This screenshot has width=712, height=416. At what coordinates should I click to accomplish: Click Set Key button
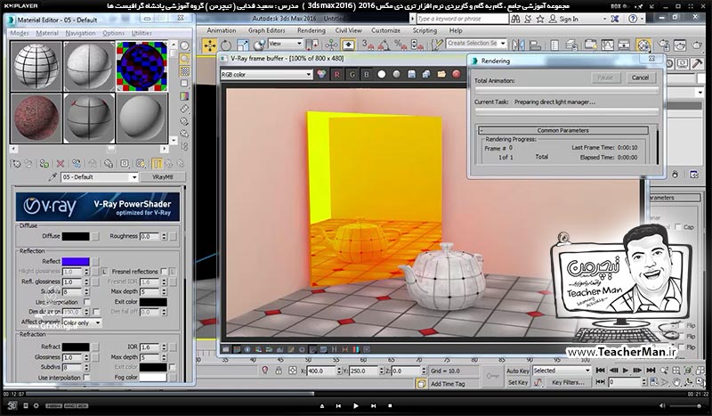pyautogui.click(x=518, y=383)
